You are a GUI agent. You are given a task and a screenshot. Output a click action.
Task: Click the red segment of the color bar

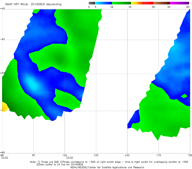point(149,3)
